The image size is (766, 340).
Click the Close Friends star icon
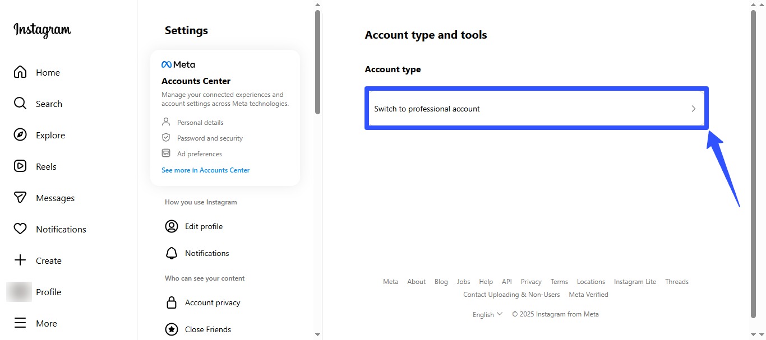click(x=172, y=329)
